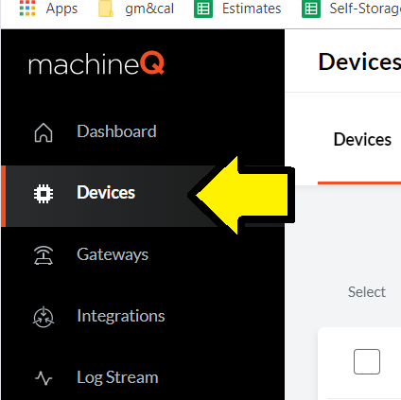This screenshot has height=400, width=401.
Task: Open the Chrome Apps grid icon
Action: point(27,9)
